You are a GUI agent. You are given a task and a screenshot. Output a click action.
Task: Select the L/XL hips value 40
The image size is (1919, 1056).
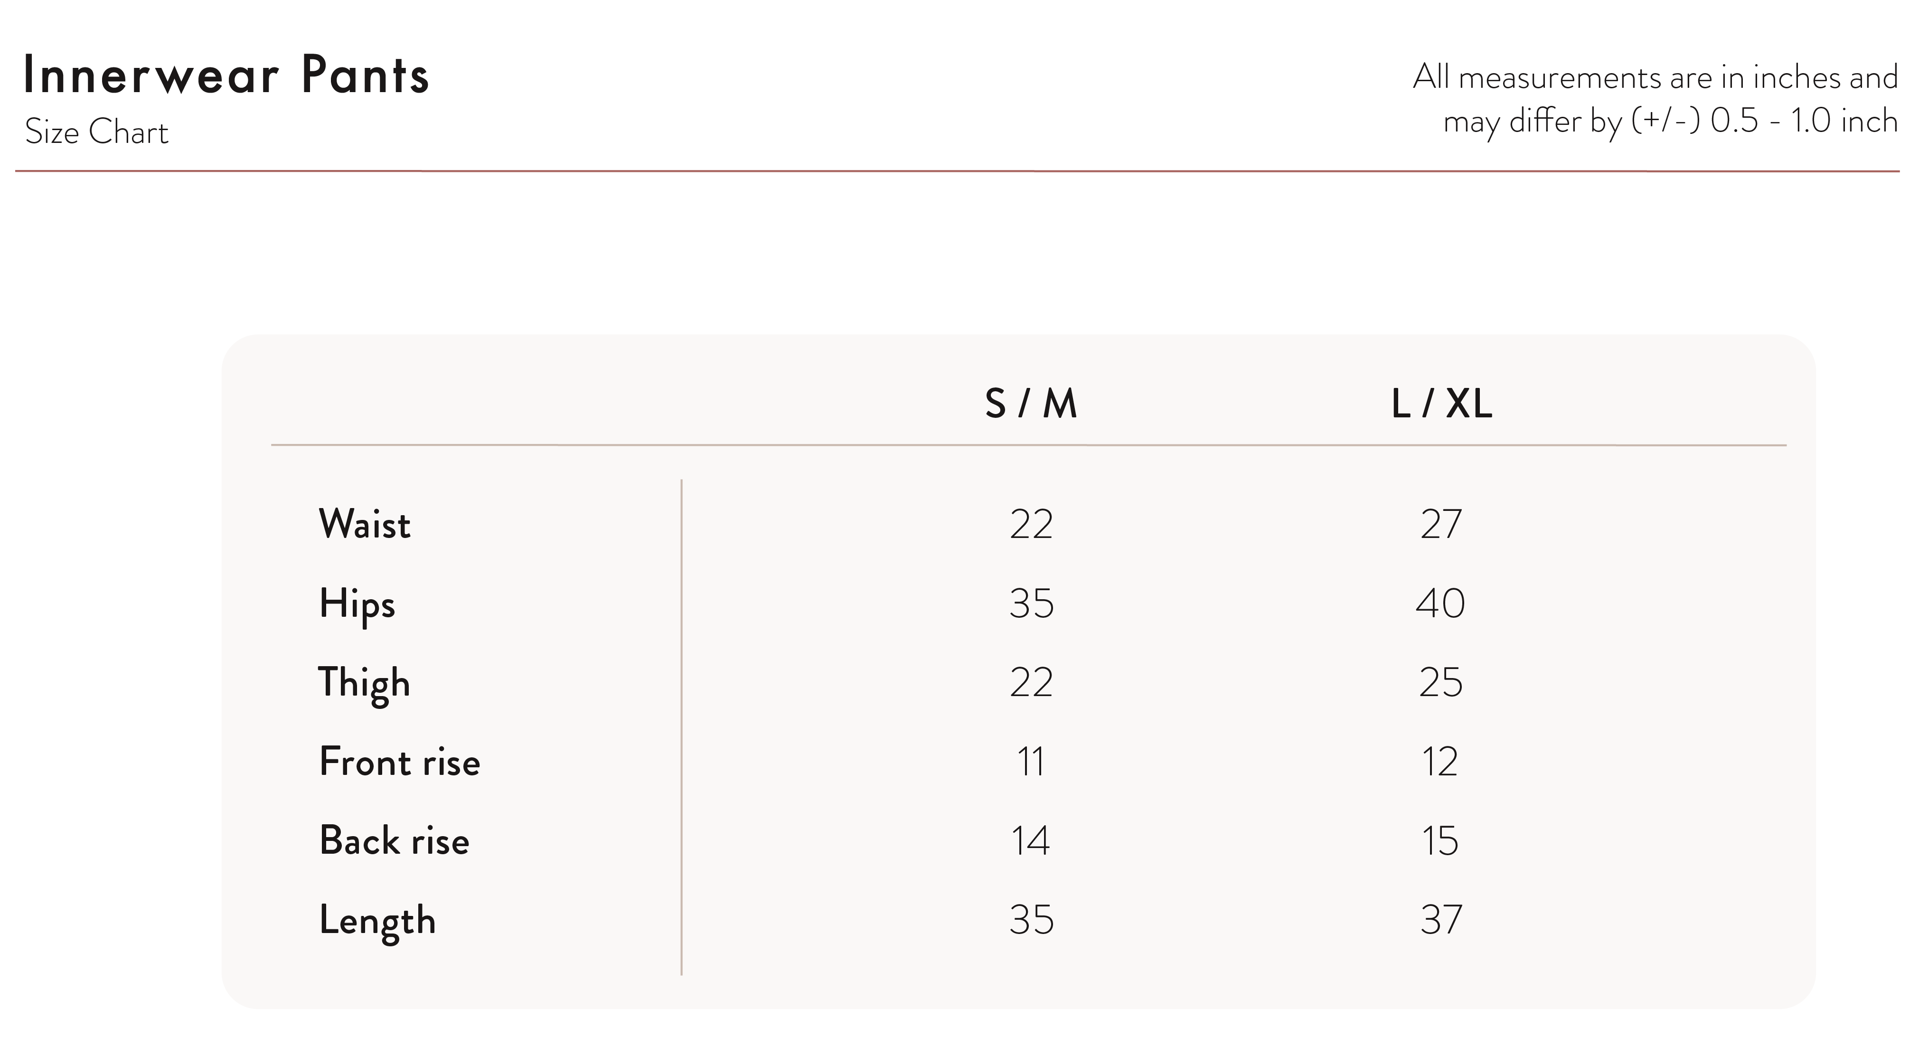pos(1441,603)
